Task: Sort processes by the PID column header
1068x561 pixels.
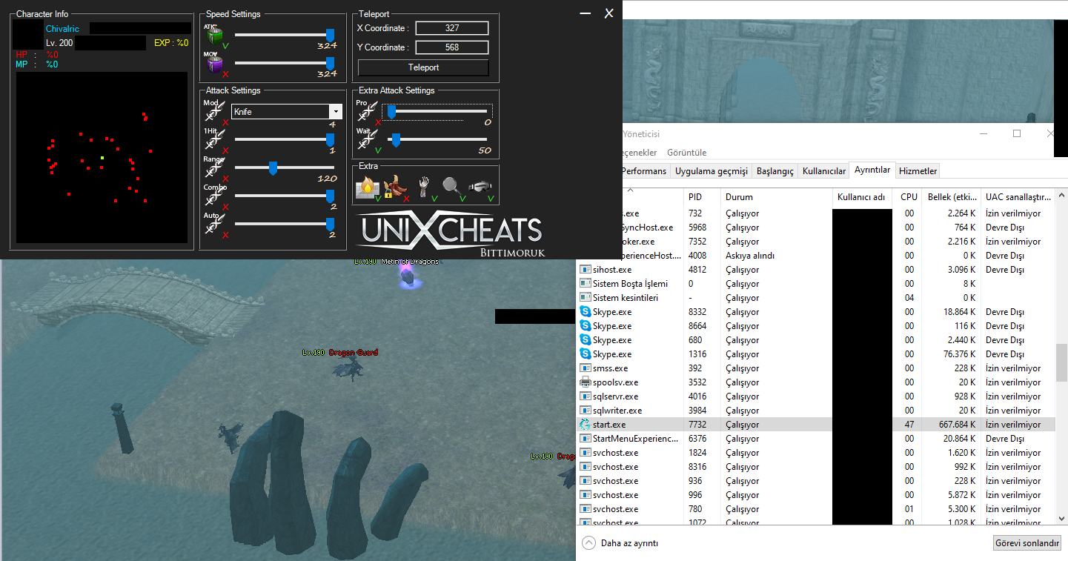Action: coord(702,197)
